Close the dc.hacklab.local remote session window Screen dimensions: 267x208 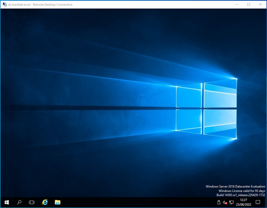click(x=260, y=4)
